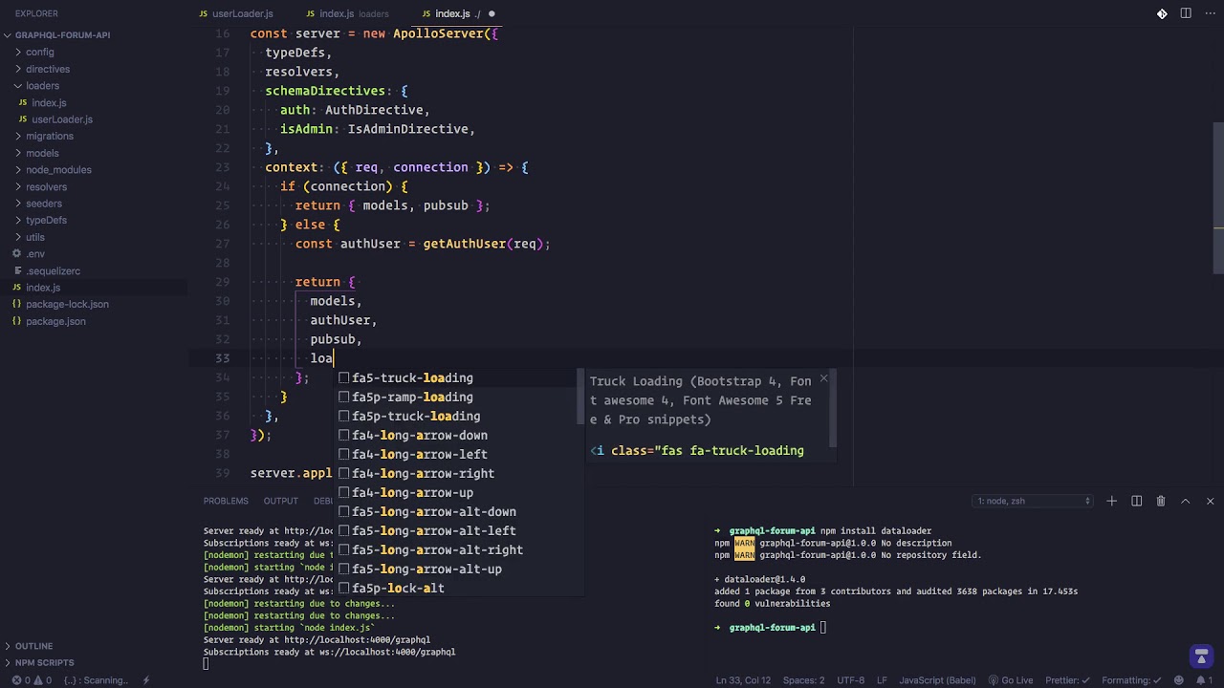The height and width of the screenshot is (688, 1224).
Task: Expand the directives folder
Action: pos(94,69)
